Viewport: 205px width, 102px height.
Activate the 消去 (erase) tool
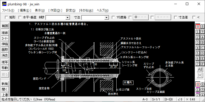click(x=5, y=55)
